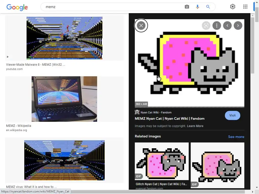Image resolution: width=259 pixels, height=194 pixels.
Task: Click the blue magnifier search button
Action: pyautogui.click(x=208, y=7)
